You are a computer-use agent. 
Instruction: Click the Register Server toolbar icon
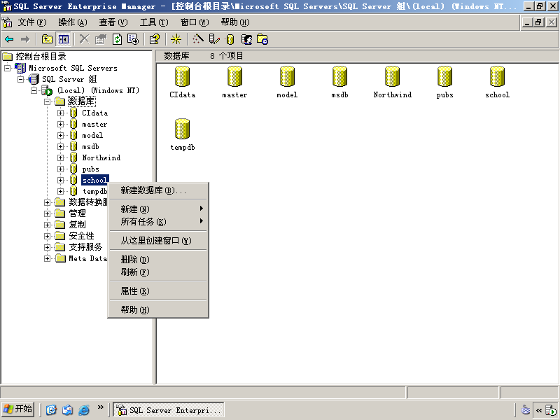214,39
